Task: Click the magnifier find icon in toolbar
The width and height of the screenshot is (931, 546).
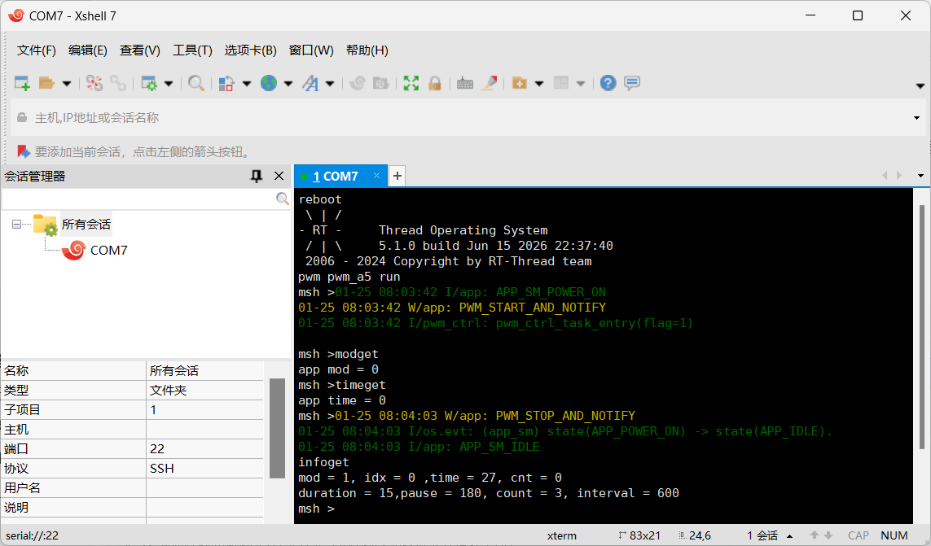Action: pyautogui.click(x=196, y=83)
